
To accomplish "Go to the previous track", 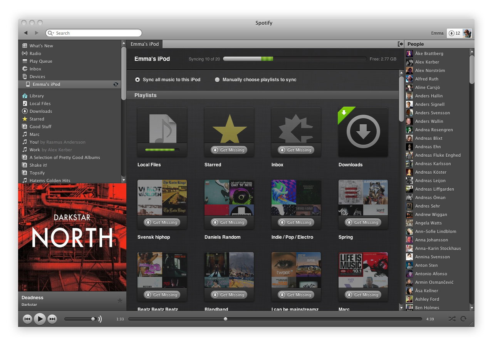I will [27, 319].
